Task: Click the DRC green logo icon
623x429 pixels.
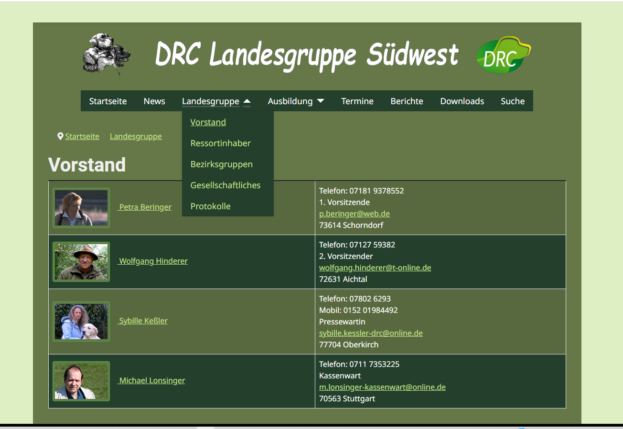Action: [504, 54]
